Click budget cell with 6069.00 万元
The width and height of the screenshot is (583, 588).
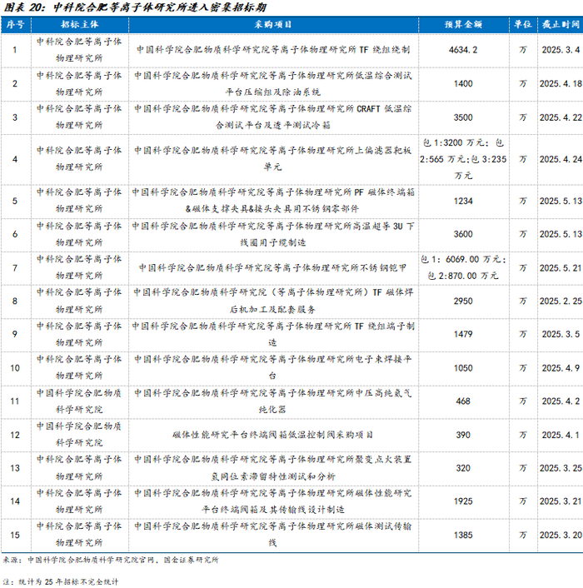pyautogui.click(x=463, y=267)
